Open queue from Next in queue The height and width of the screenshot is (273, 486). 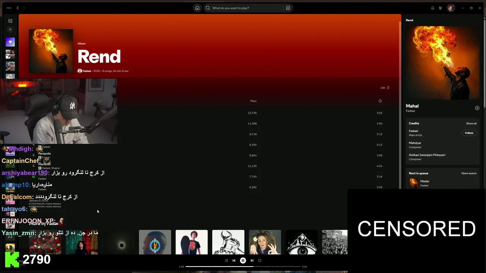coord(469,173)
